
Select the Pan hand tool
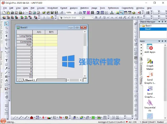pyautogui.click(x=6, y=81)
